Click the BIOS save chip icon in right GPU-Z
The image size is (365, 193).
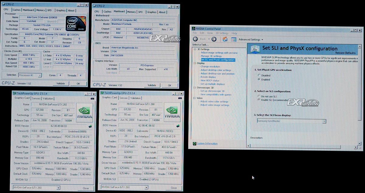click(178, 125)
